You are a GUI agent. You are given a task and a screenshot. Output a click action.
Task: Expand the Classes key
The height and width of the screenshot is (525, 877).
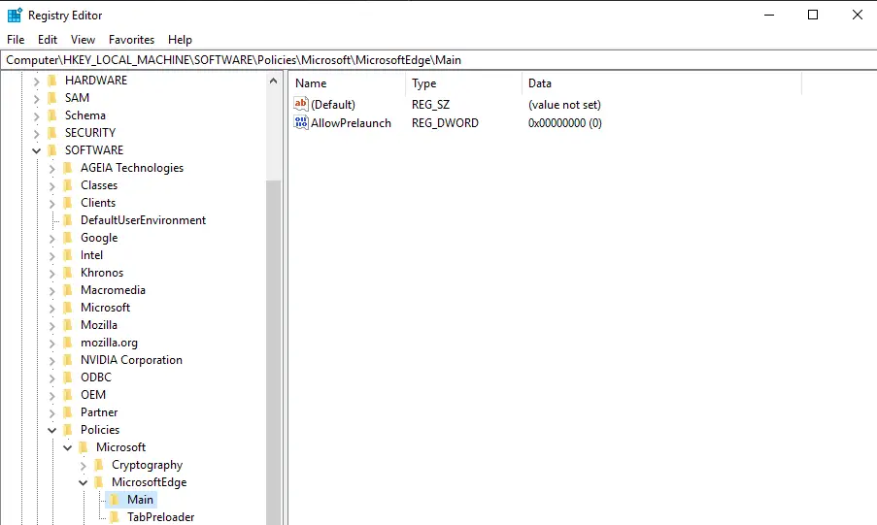point(52,185)
